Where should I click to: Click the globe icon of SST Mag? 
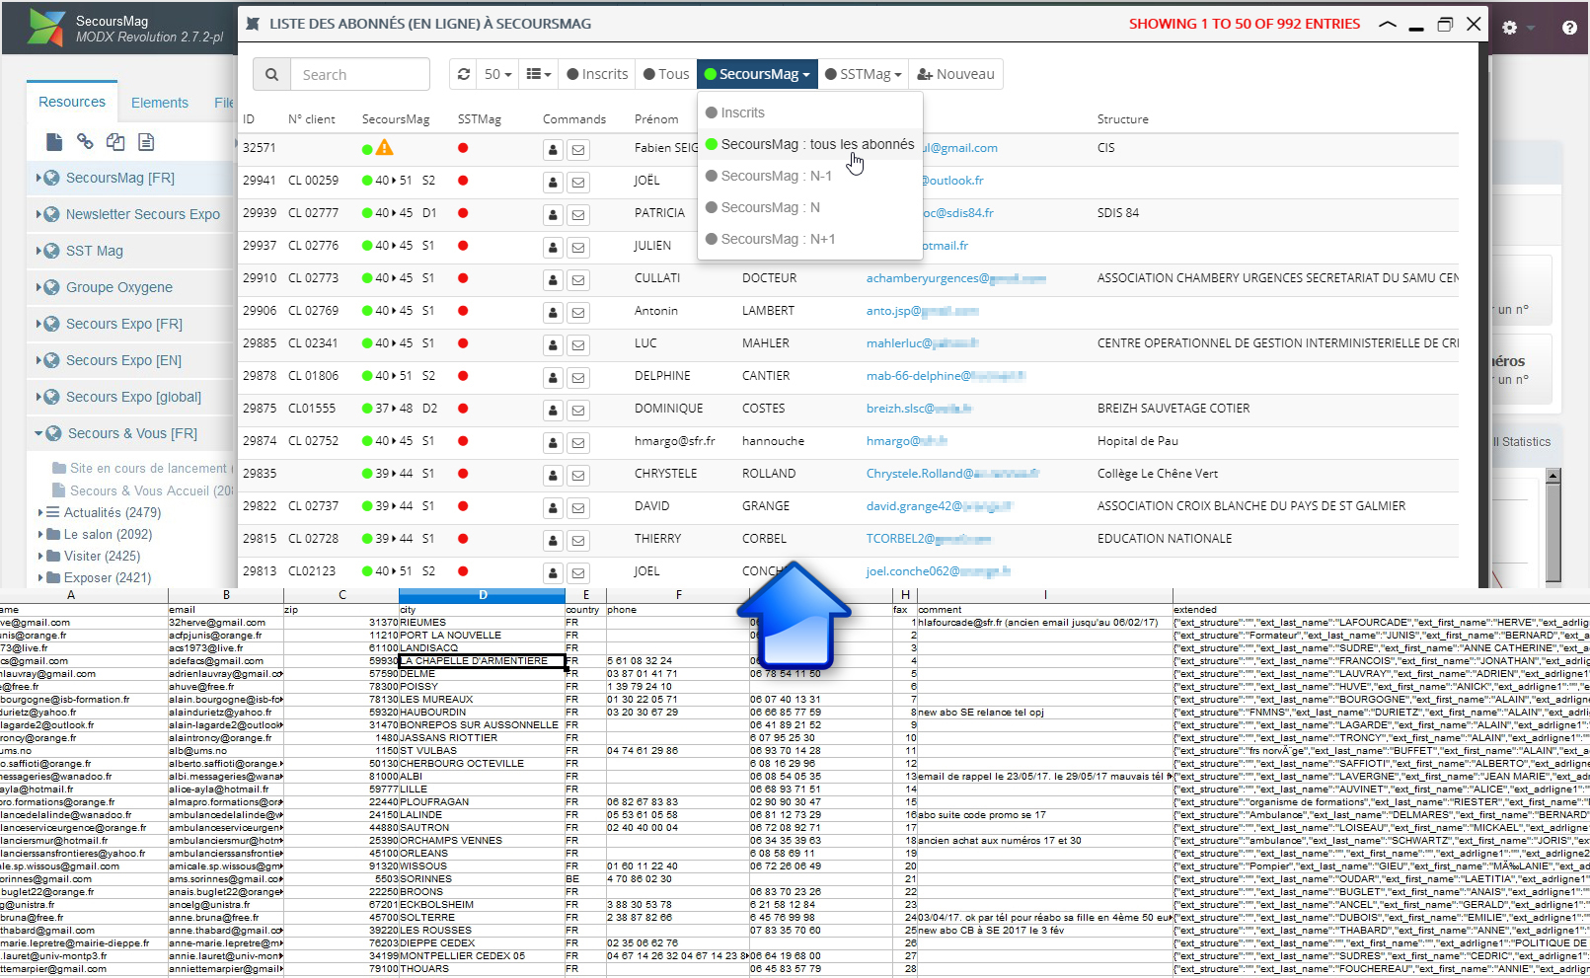pos(52,251)
